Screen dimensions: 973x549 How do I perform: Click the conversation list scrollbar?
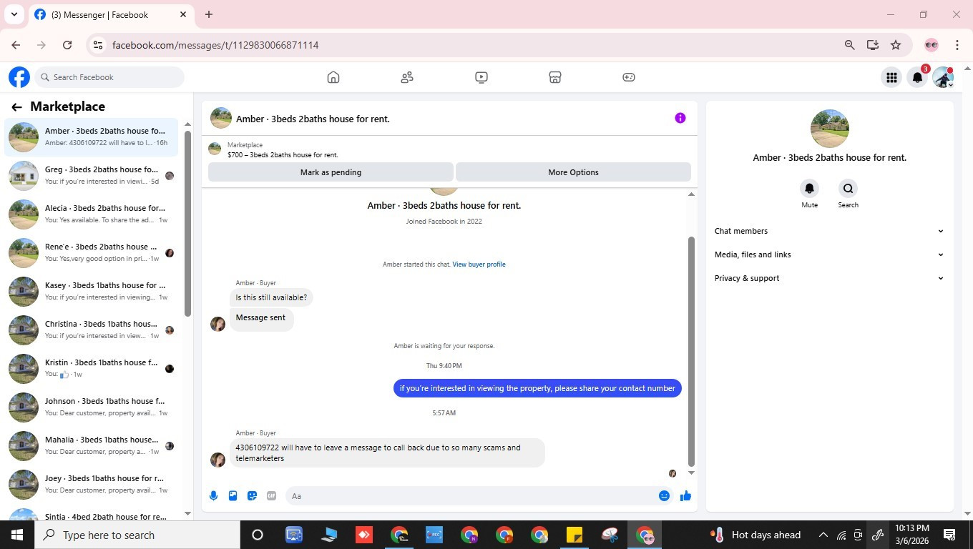pos(187,223)
